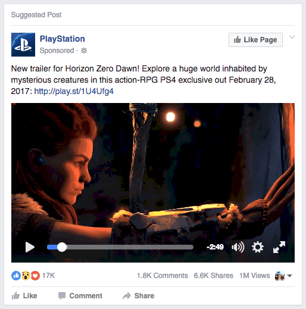Click the Like Page button
This screenshot has height=309, width=306.
pyautogui.click(x=255, y=40)
